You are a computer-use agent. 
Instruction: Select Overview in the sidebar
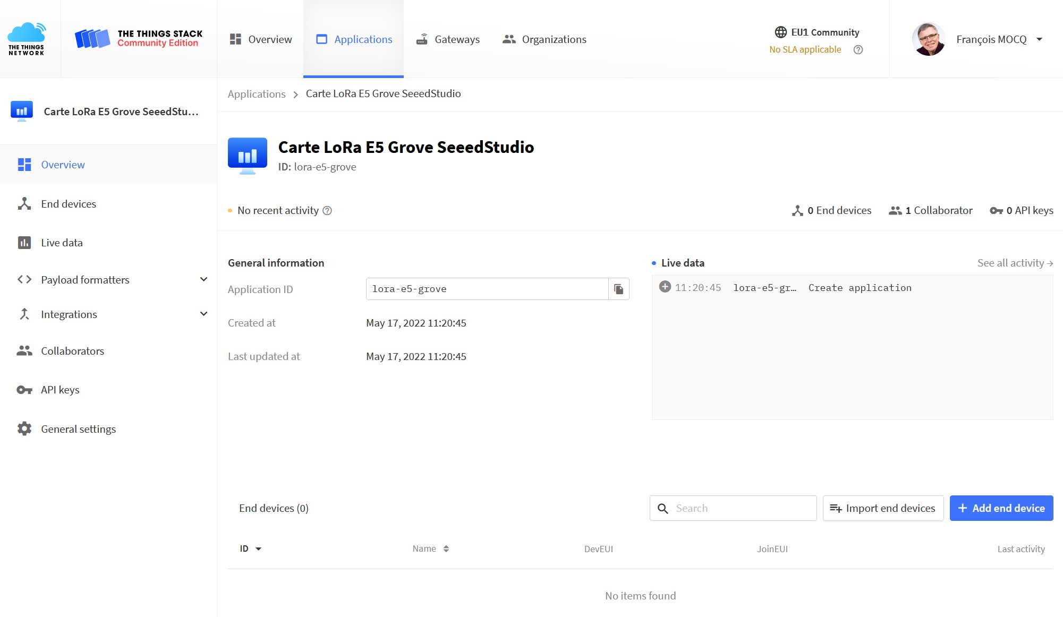click(x=108, y=165)
